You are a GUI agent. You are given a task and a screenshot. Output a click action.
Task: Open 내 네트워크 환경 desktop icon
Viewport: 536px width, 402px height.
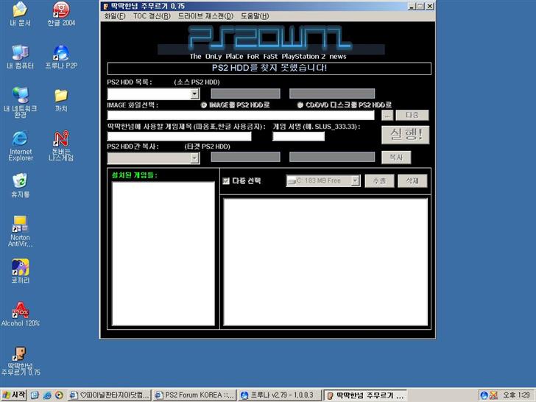(20, 102)
